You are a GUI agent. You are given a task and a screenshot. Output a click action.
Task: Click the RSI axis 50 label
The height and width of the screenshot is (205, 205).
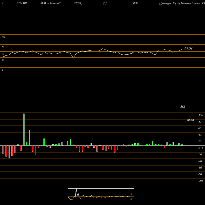3,54
